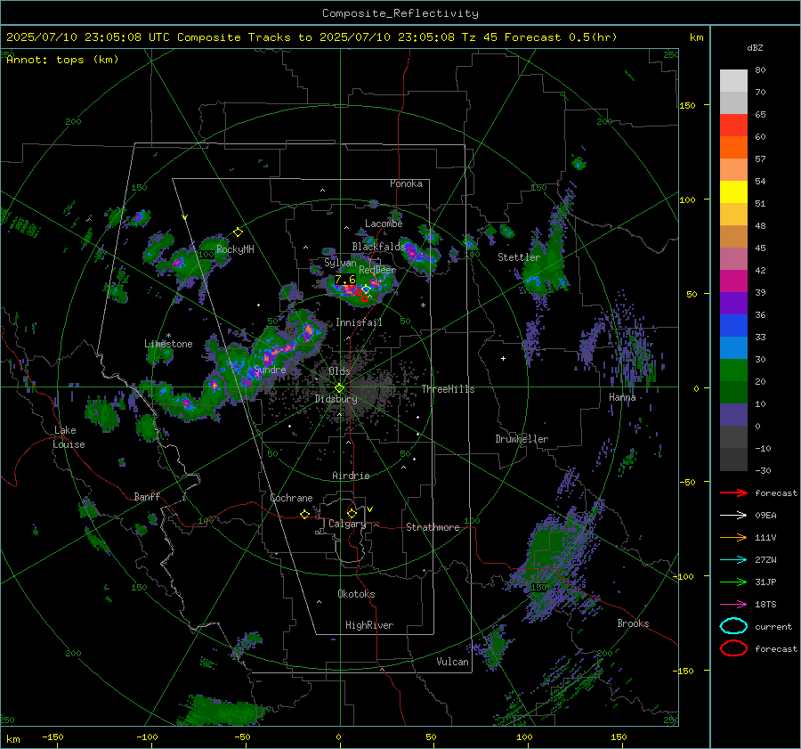Click the dBZ legend heading
Image resolution: width=801 pixels, height=749 pixels.
(755, 47)
